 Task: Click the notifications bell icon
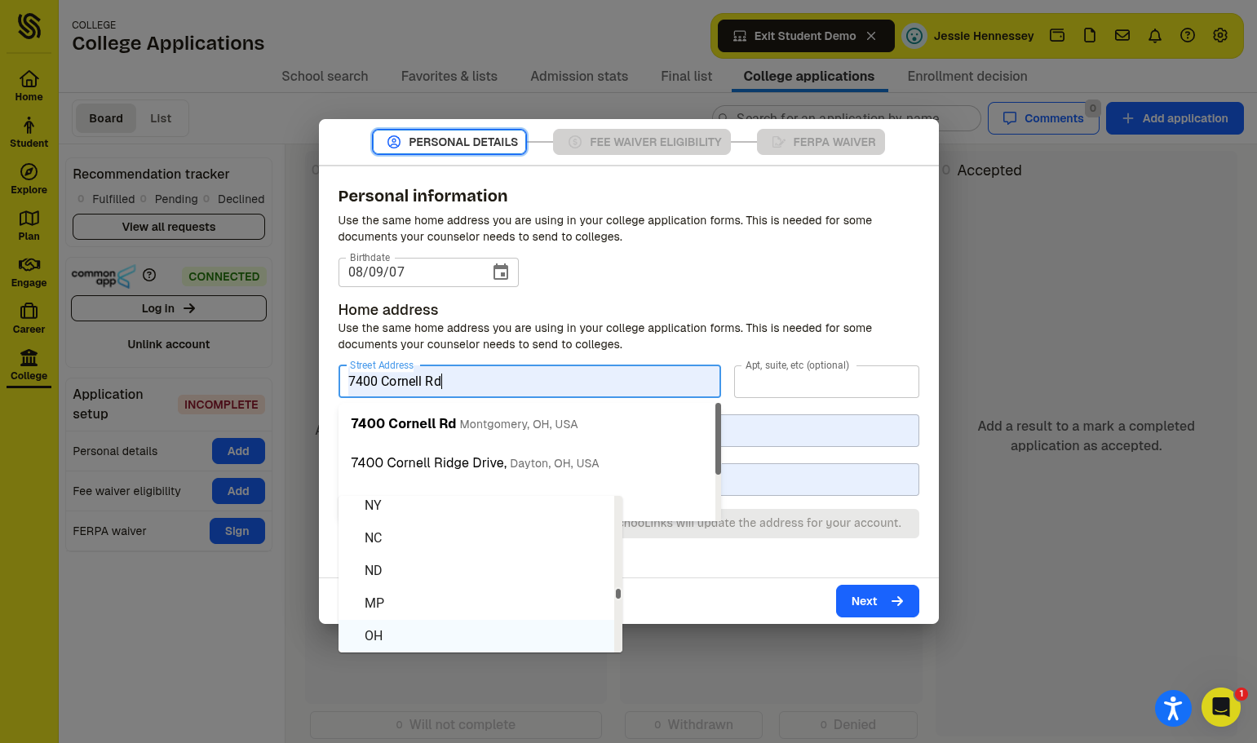1155,35
